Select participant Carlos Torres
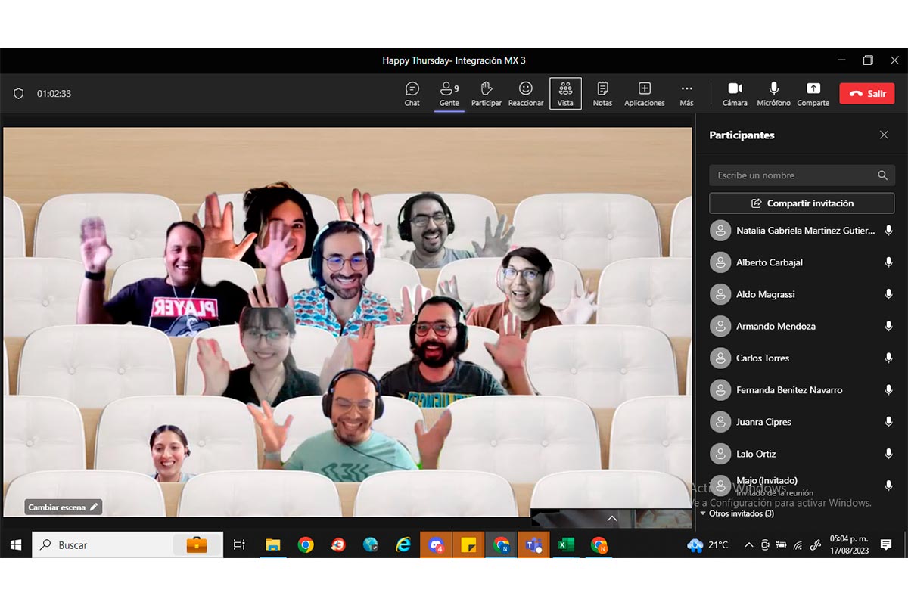Image resolution: width=908 pixels, height=605 pixels. coord(802,358)
